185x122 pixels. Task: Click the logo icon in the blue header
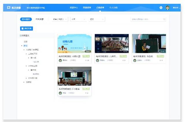[x=9, y=8]
